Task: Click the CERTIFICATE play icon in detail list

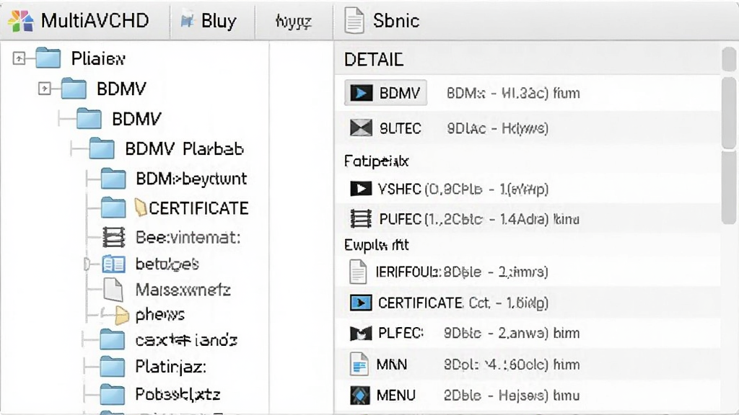Action: coord(361,303)
